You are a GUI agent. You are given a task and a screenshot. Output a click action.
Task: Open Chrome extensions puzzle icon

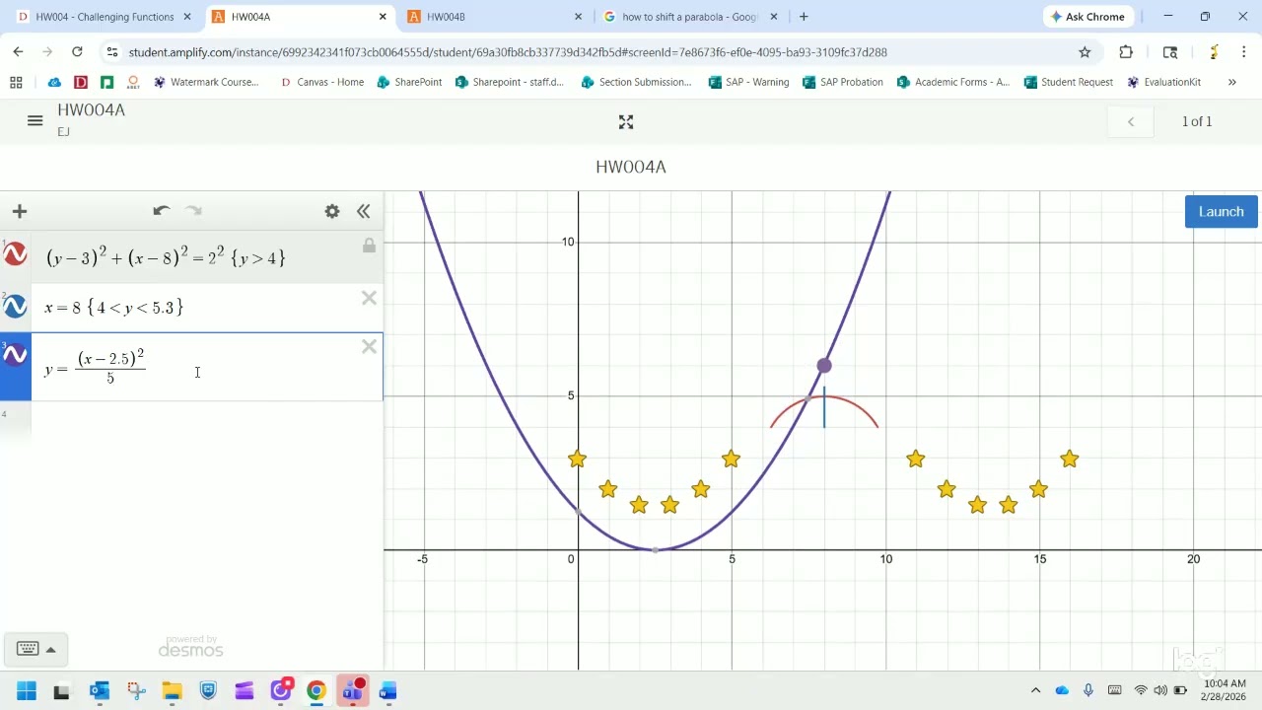tap(1126, 52)
